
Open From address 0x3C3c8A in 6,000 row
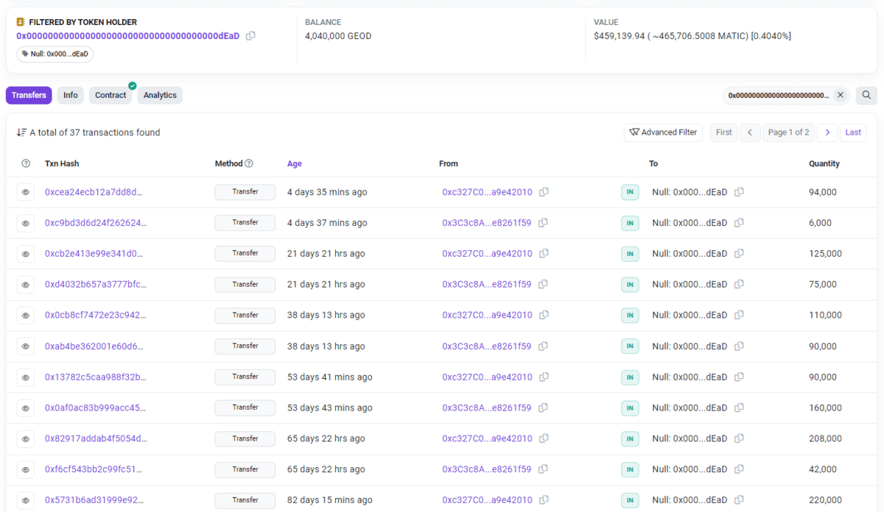(486, 223)
